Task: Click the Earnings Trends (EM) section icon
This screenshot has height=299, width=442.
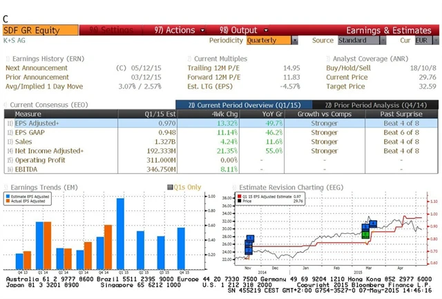Action: coord(7,186)
